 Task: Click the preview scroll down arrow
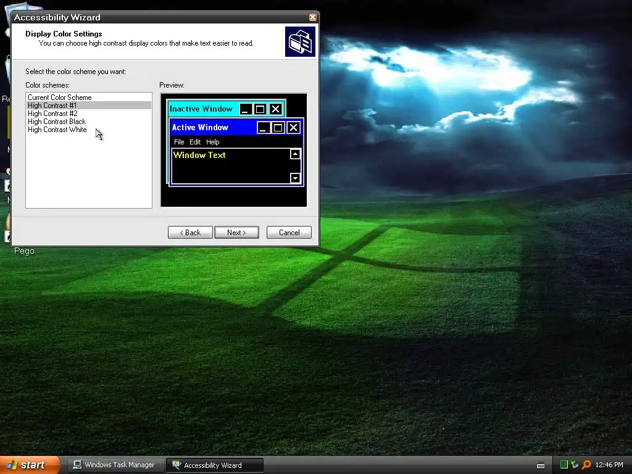pos(296,178)
